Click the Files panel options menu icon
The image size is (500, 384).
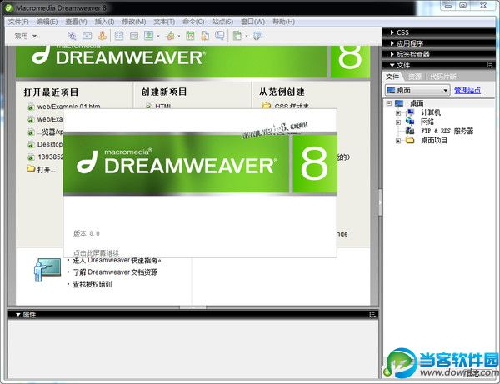click(x=489, y=65)
